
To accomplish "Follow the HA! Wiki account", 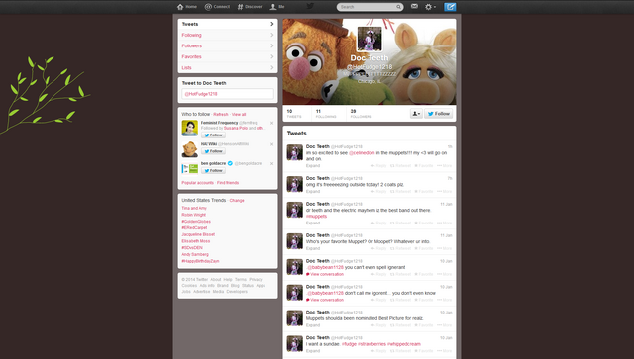I will coord(214,151).
